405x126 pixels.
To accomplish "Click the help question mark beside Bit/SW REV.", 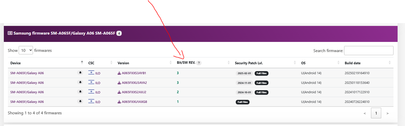I will (199, 63).
